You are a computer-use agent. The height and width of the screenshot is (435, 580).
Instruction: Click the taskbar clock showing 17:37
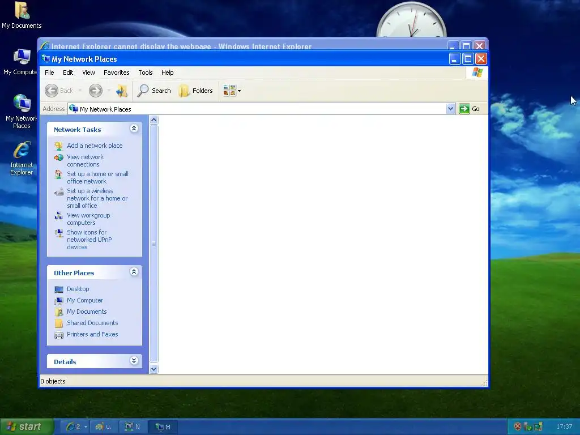click(564, 427)
